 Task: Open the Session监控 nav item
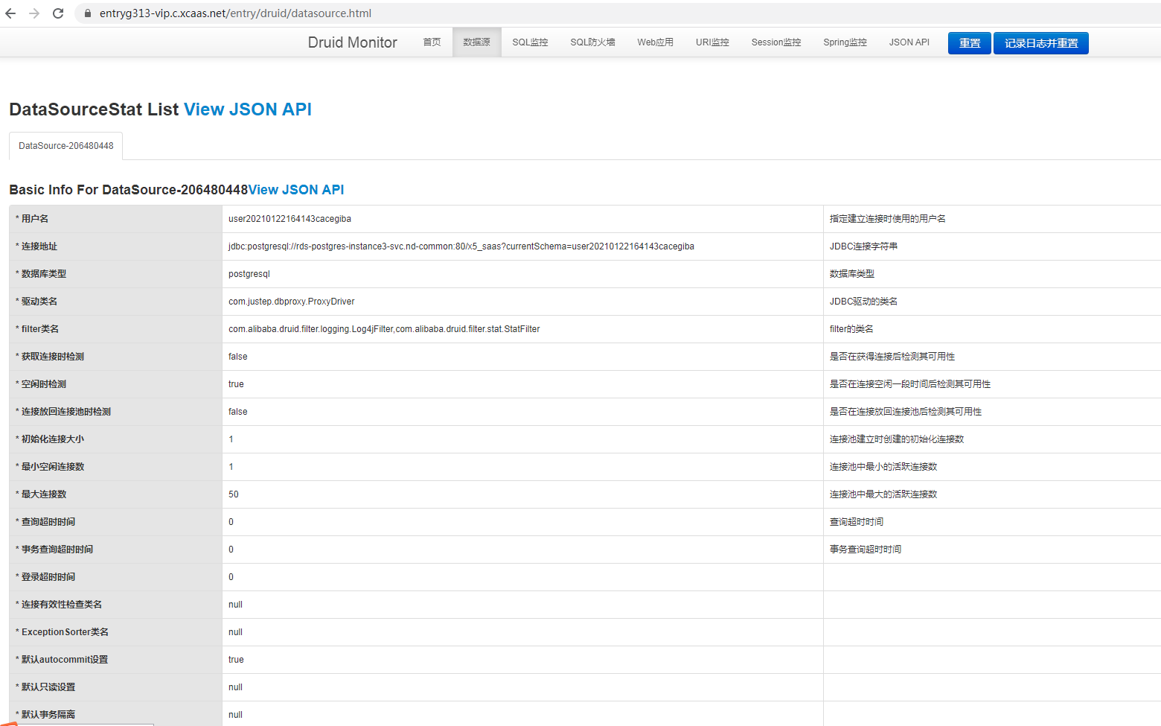point(776,42)
